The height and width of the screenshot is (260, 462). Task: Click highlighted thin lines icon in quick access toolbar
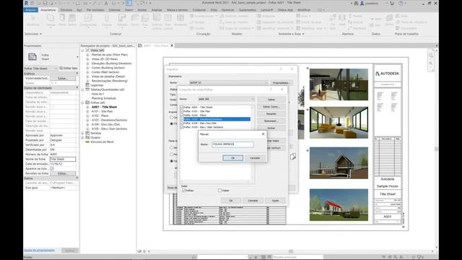129,3
